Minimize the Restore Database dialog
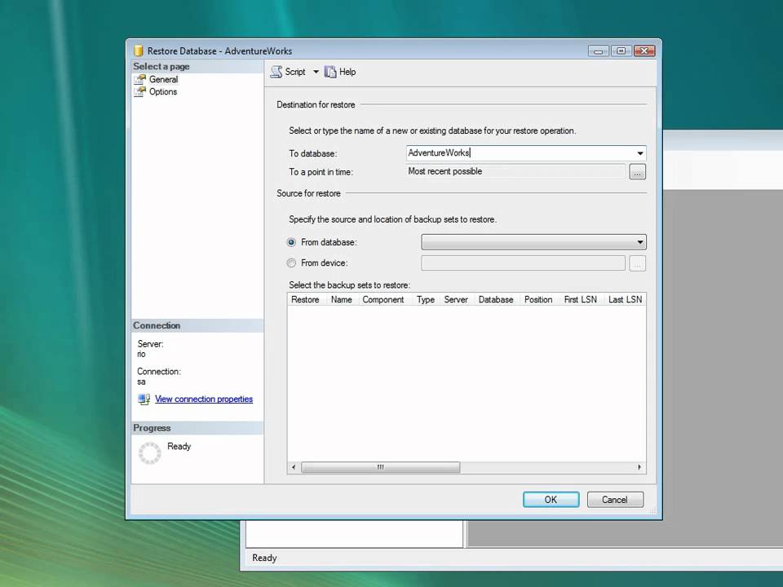Image resolution: width=783 pixels, height=587 pixels. coord(598,51)
